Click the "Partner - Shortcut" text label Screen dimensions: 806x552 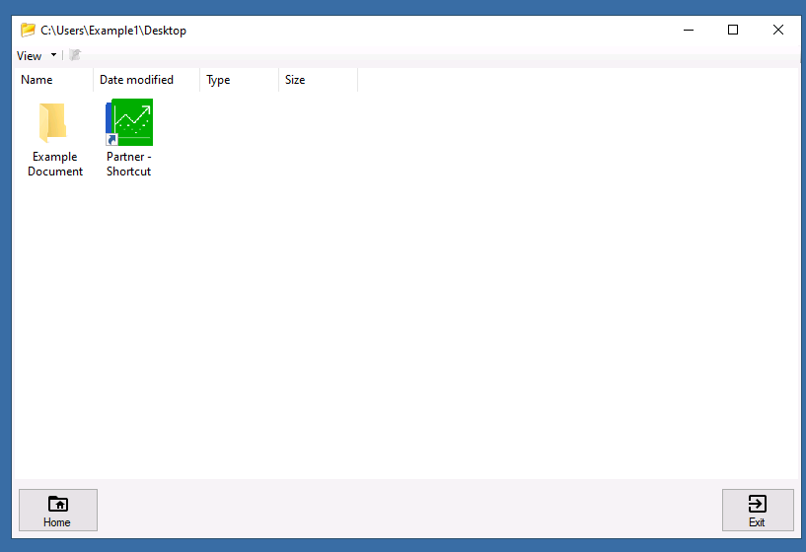[x=129, y=164]
